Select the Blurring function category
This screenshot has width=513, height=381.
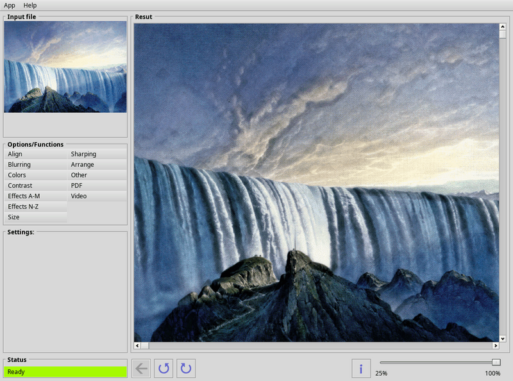coord(36,164)
